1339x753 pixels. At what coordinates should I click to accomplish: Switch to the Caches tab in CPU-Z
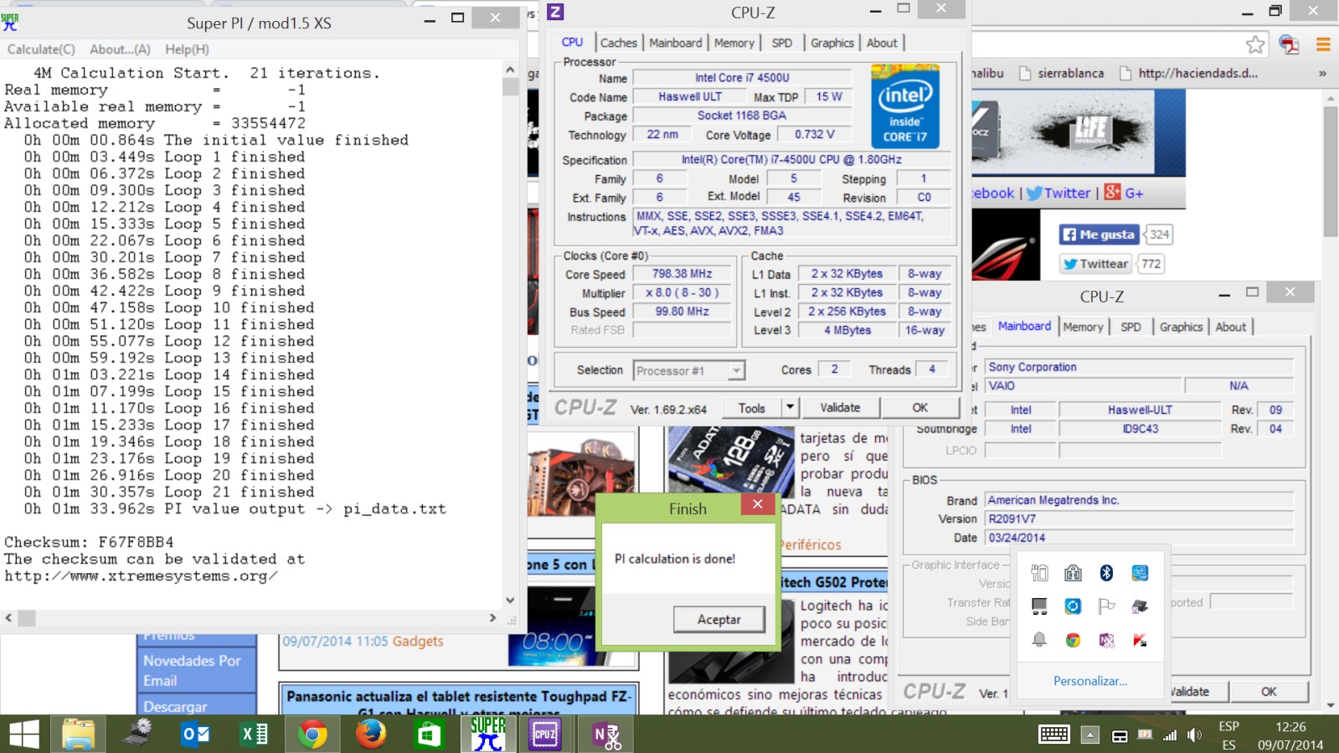click(618, 43)
